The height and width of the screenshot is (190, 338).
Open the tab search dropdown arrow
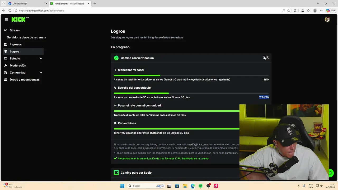click(3, 3)
